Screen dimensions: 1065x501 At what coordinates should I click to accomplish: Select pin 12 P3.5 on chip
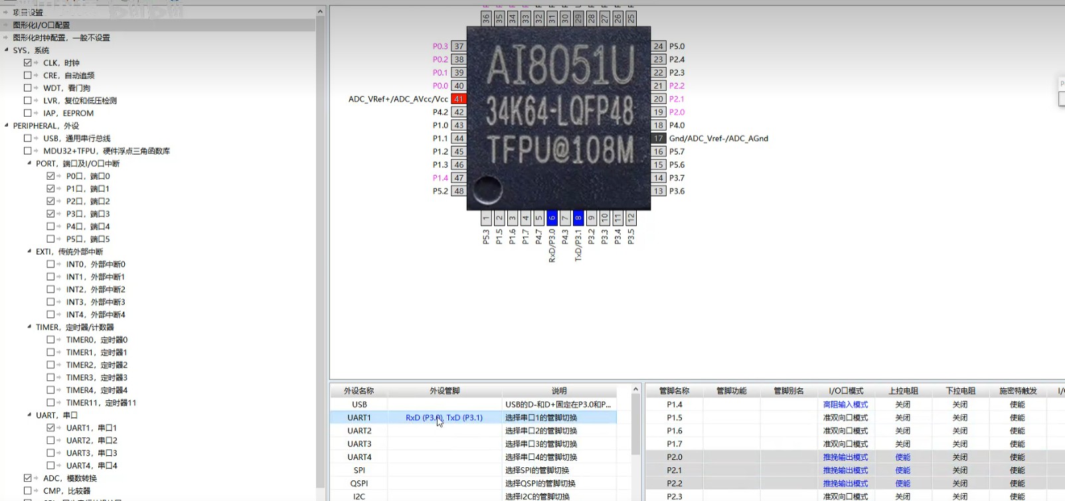631,218
